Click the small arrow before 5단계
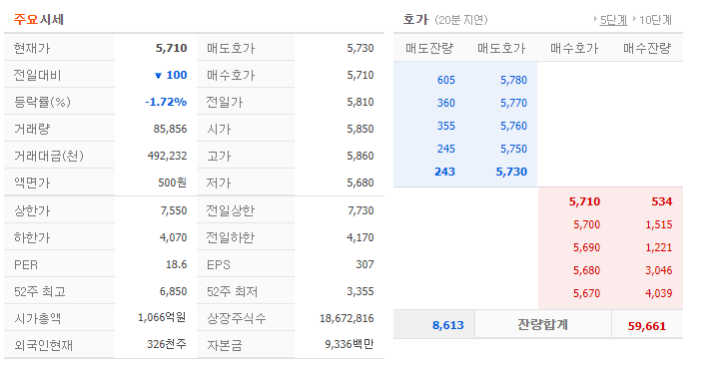Viewport: 702px width, 367px height. tap(595, 19)
